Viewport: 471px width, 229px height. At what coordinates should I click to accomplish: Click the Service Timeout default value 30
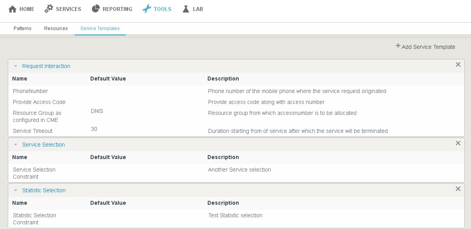pos(94,129)
